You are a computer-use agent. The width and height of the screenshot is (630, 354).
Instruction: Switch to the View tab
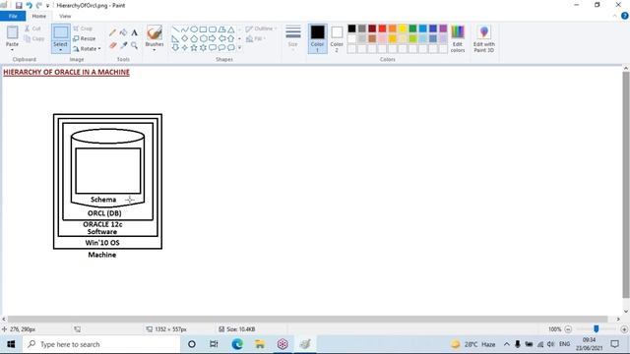pos(65,16)
